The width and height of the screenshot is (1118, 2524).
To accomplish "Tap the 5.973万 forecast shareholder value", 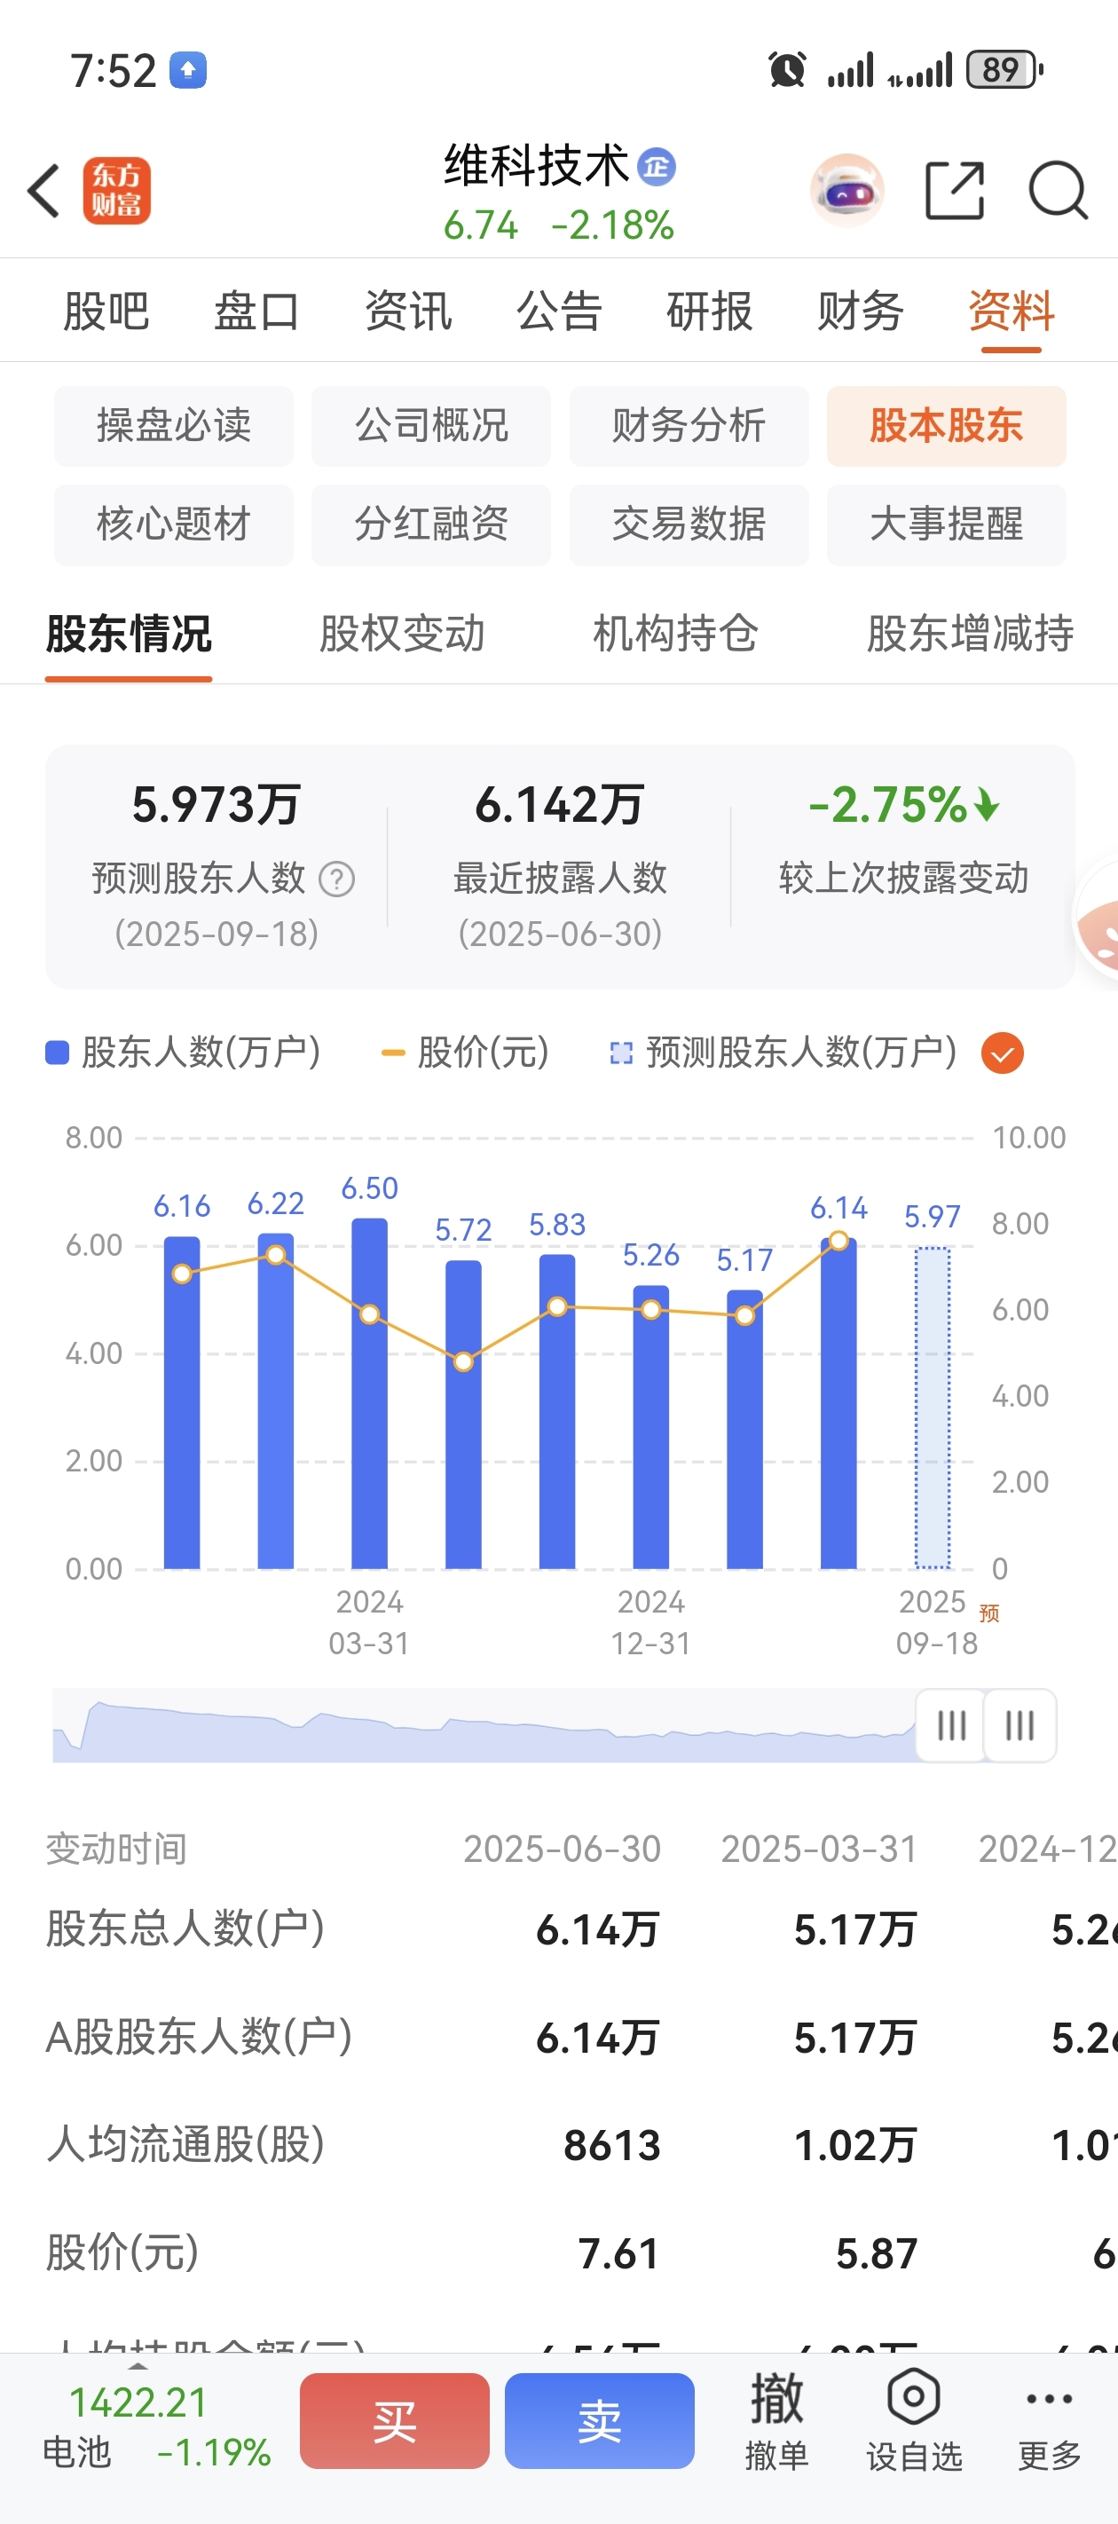I will coord(217,806).
